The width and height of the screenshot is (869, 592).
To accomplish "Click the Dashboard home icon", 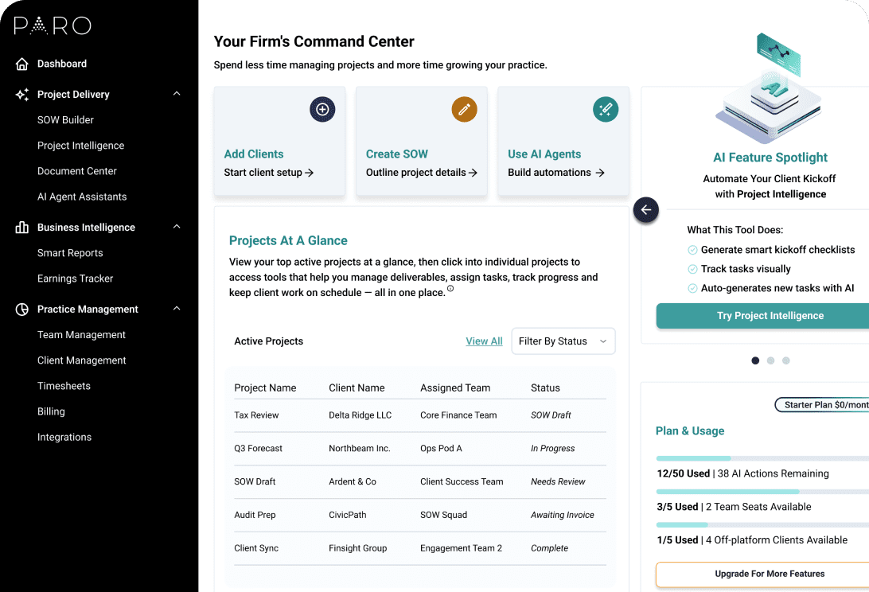I will click(x=20, y=64).
